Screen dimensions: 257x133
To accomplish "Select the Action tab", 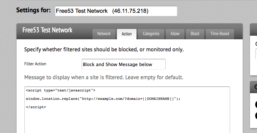I will point(126,34).
